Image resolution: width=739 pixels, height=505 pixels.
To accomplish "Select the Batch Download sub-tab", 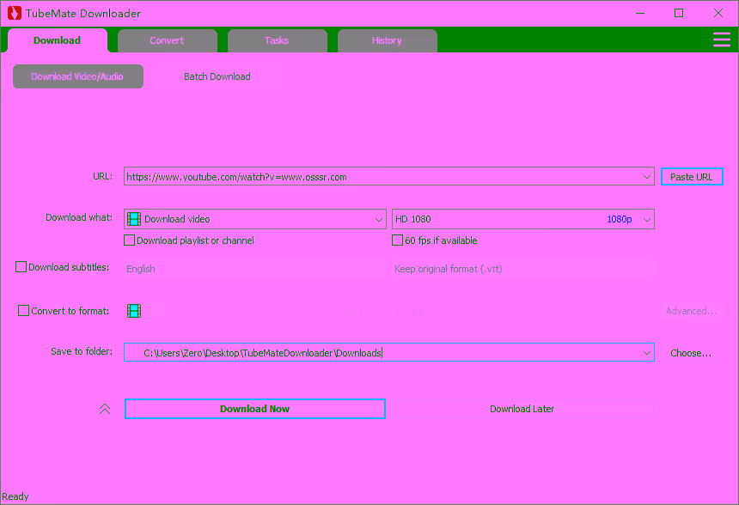I will click(x=217, y=76).
